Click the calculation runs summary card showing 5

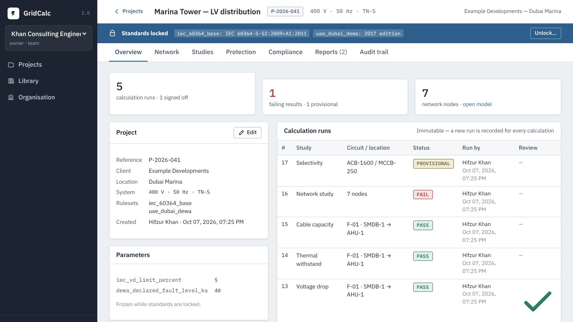pos(182,93)
